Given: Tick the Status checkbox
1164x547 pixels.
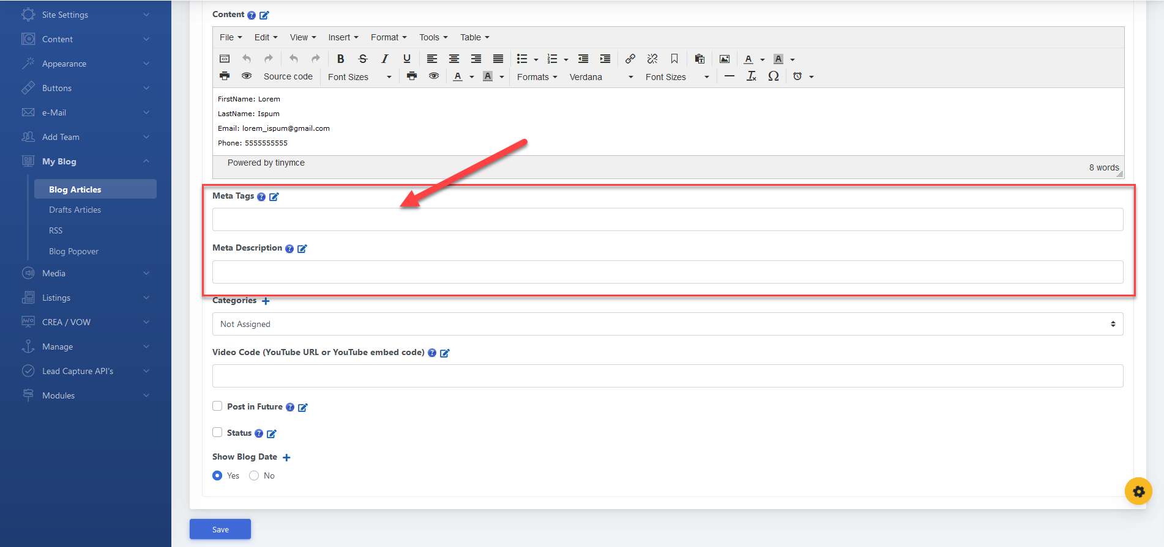Looking at the screenshot, I should click(217, 433).
